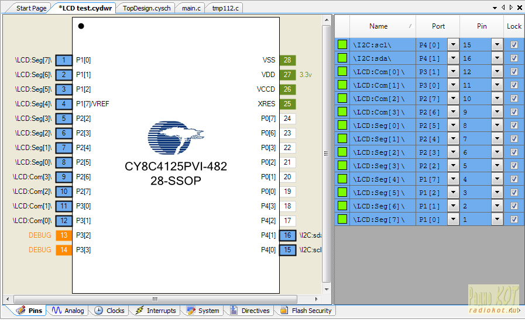Viewport: 525px width, 320px height.
Task: Open Pin dropdown for \LCD:Com[3]\ row
Action: pyautogui.click(x=497, y=112)
